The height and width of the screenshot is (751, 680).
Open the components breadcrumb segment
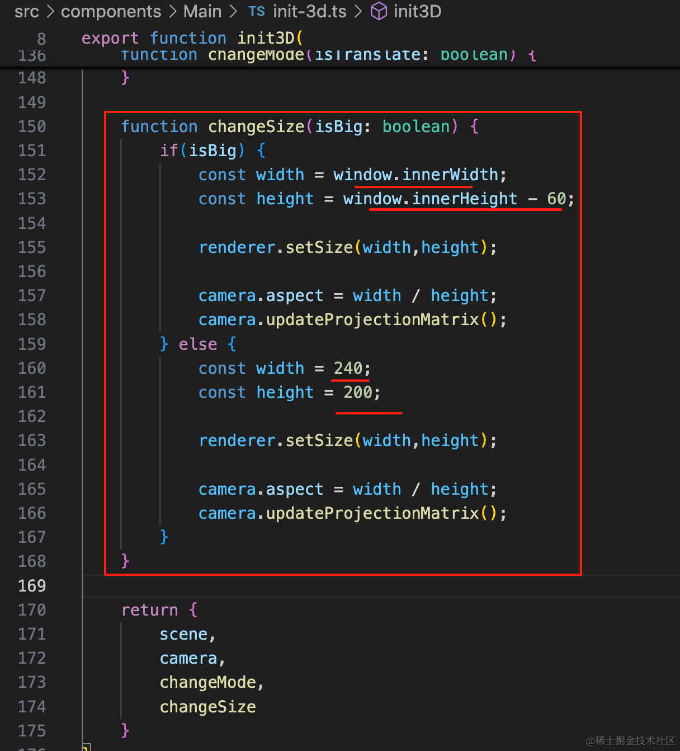(111, 11)
